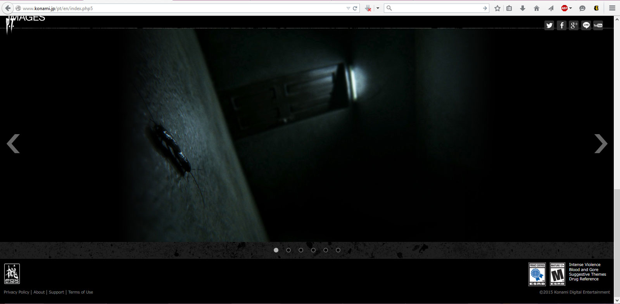Share on Google Plus icon
Screen dimensions: 620x304
pyautogui.click(x=574, y=26)
